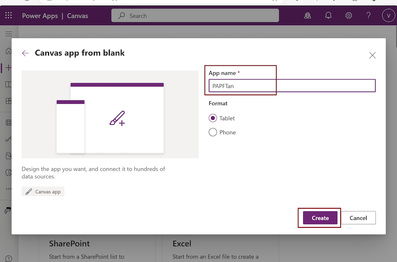Open the Flows icon in sidebar
This screenshot has width=397, height=262.
coord(8,139)
